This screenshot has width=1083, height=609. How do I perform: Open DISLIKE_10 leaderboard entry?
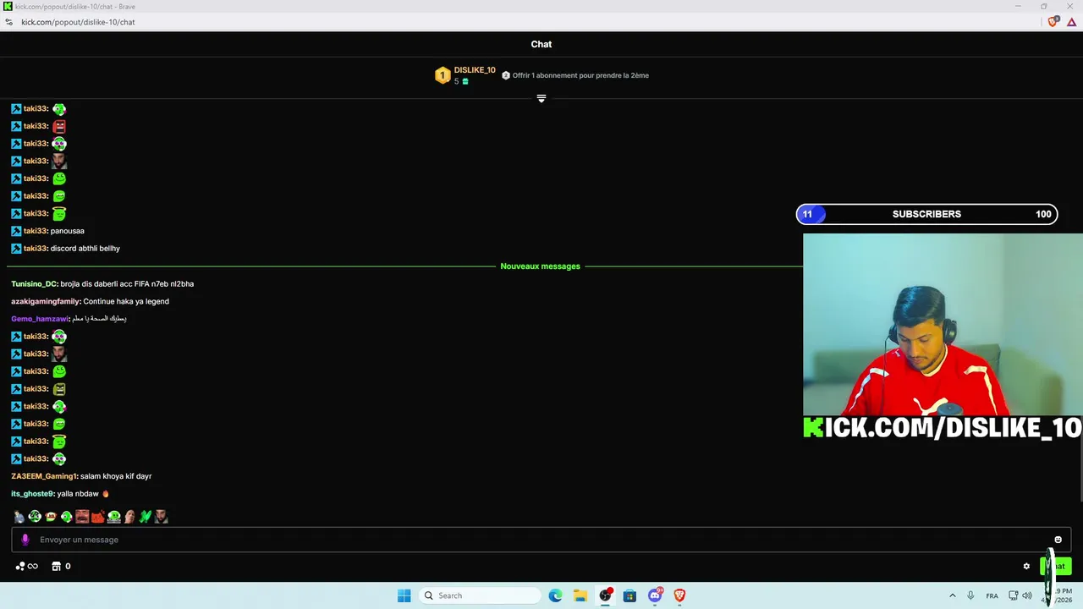pyautogui.click(x=475, y=70)
